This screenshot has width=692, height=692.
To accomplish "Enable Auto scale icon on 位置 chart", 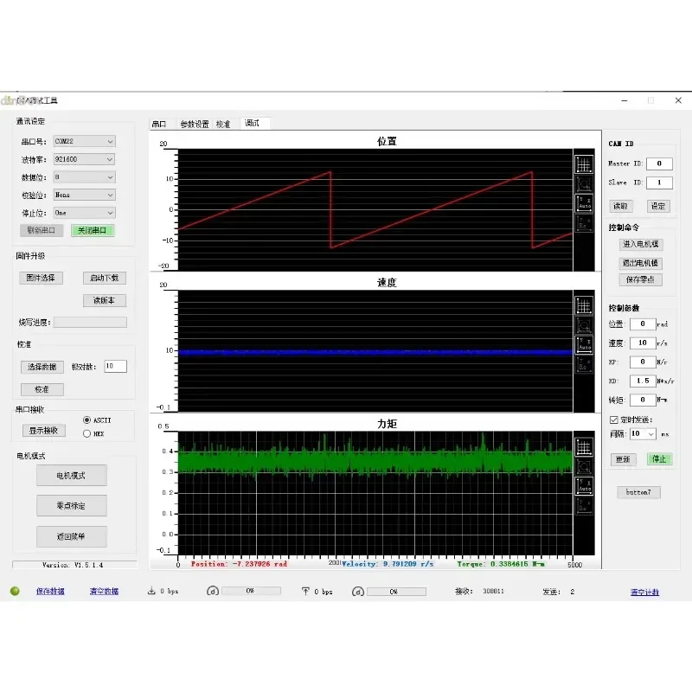I will [x=584, y=203].
